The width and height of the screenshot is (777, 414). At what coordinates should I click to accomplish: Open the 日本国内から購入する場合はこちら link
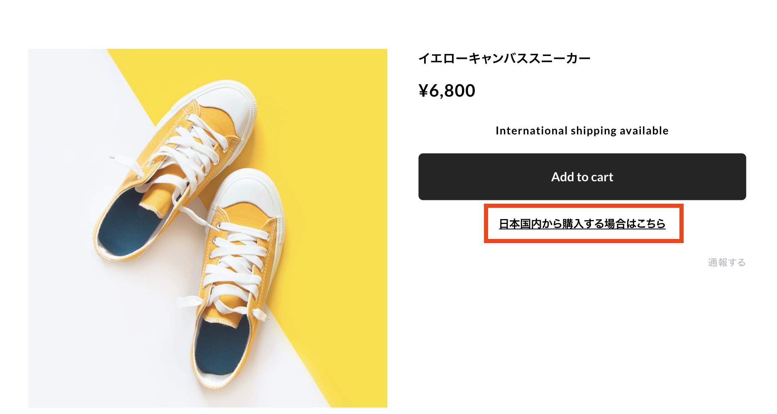coord(582,224)
